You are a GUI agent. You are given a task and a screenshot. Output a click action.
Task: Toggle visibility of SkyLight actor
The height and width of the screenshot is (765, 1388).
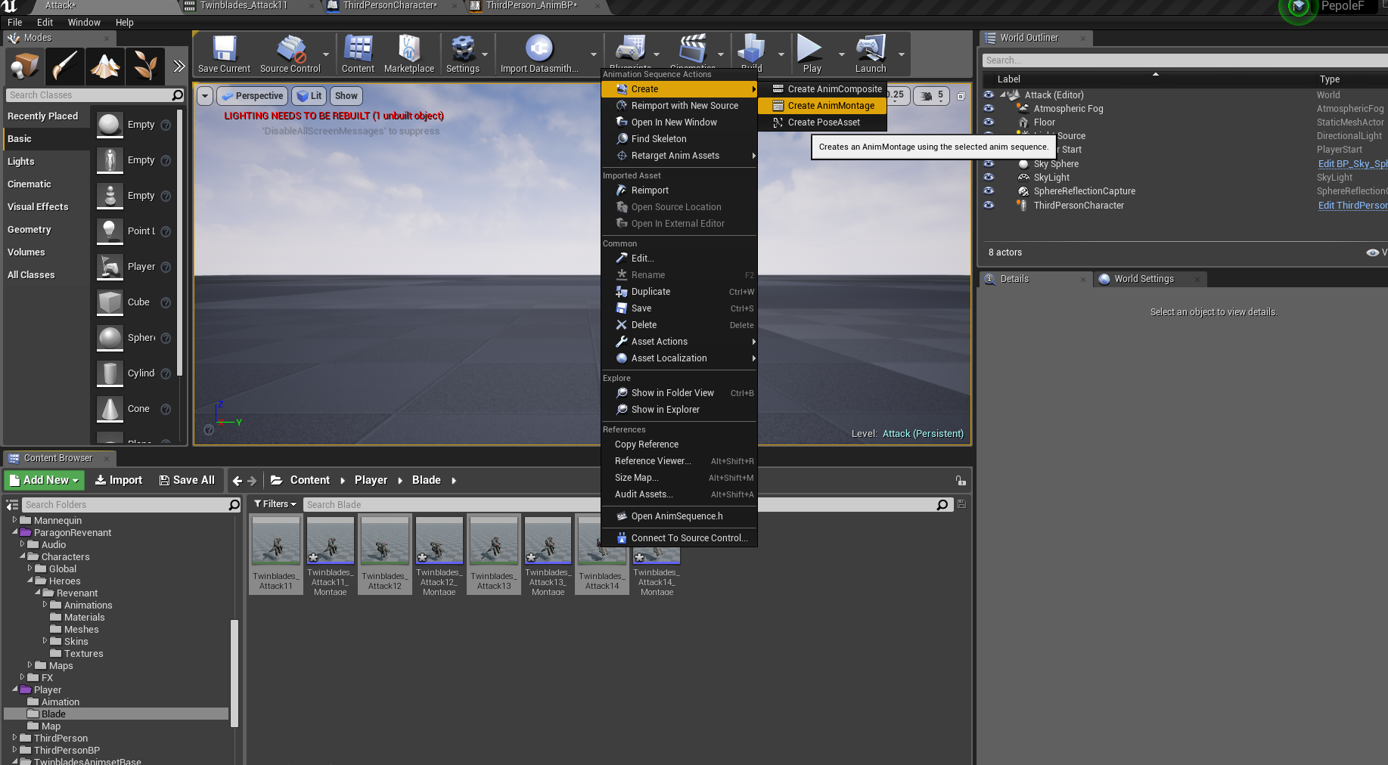[989, 178]
